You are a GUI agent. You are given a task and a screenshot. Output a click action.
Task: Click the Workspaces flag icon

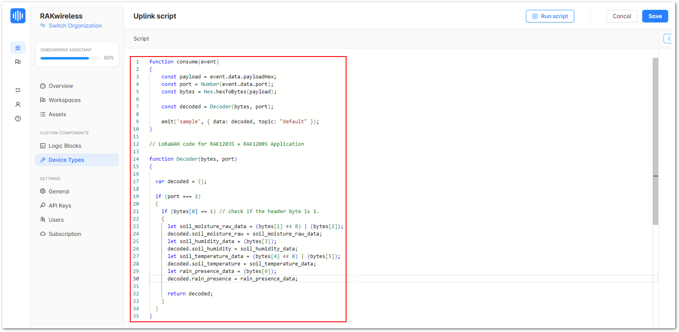pos(43,100)
